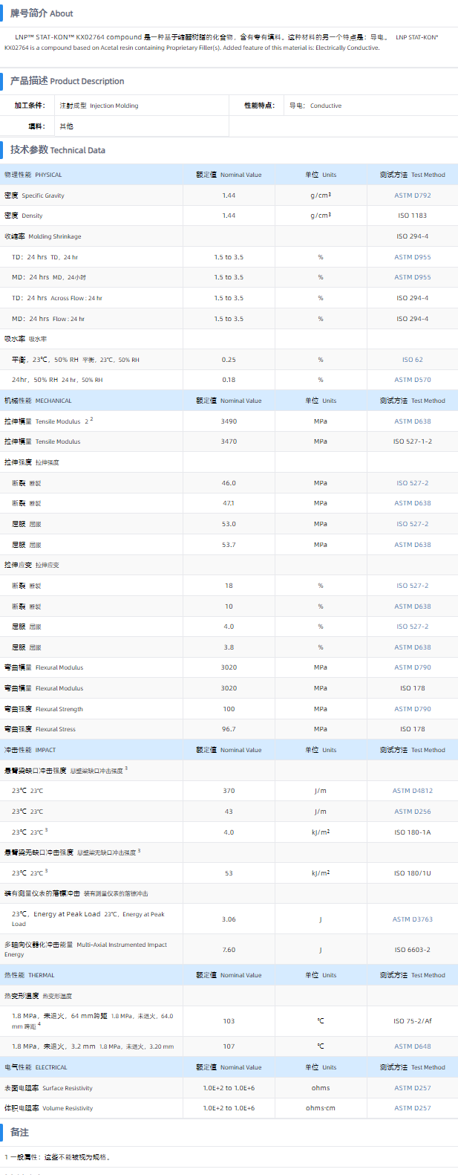Click the ASTM D4812 impact test link
The image size is (458, 1175).
coord(412,791)
